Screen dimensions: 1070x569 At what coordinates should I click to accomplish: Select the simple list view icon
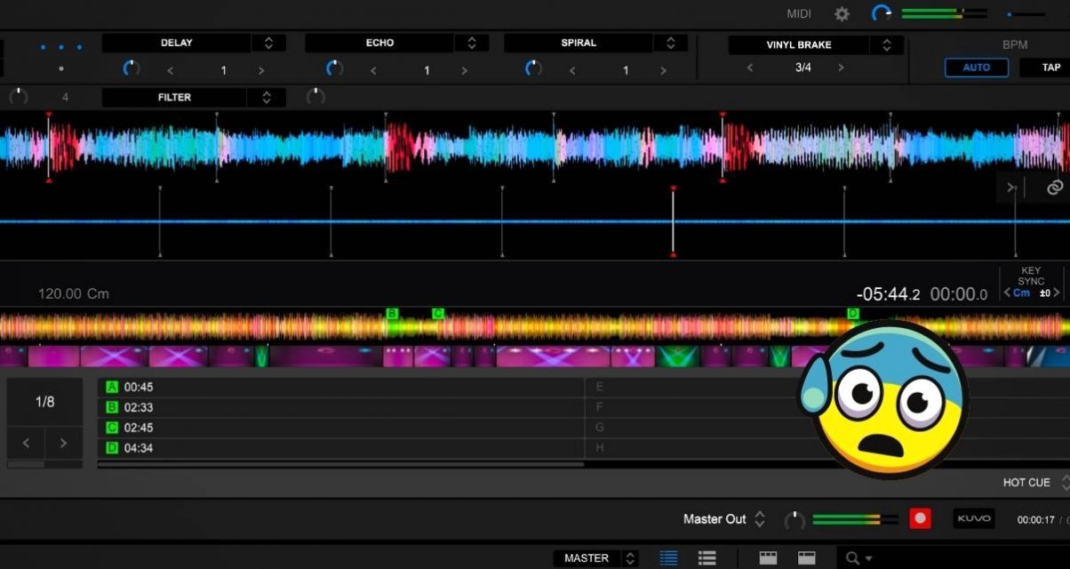[x=706, y=557]
